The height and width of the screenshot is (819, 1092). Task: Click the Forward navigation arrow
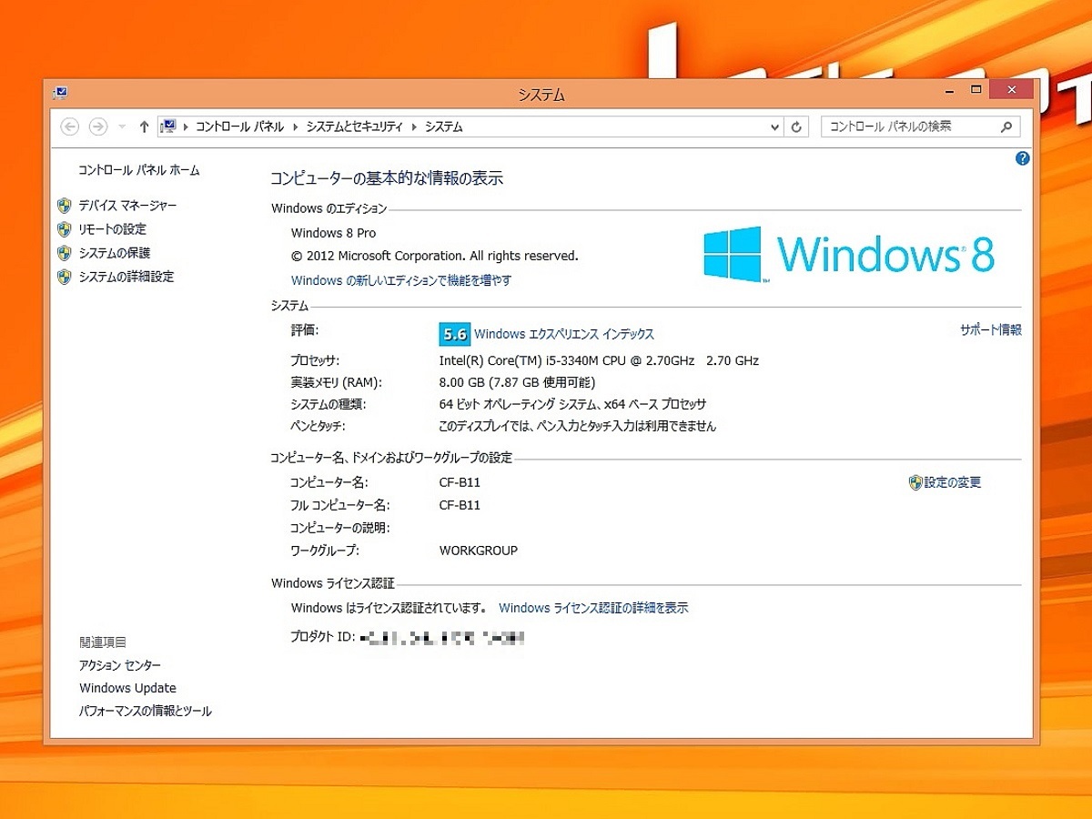click(97, 126)
